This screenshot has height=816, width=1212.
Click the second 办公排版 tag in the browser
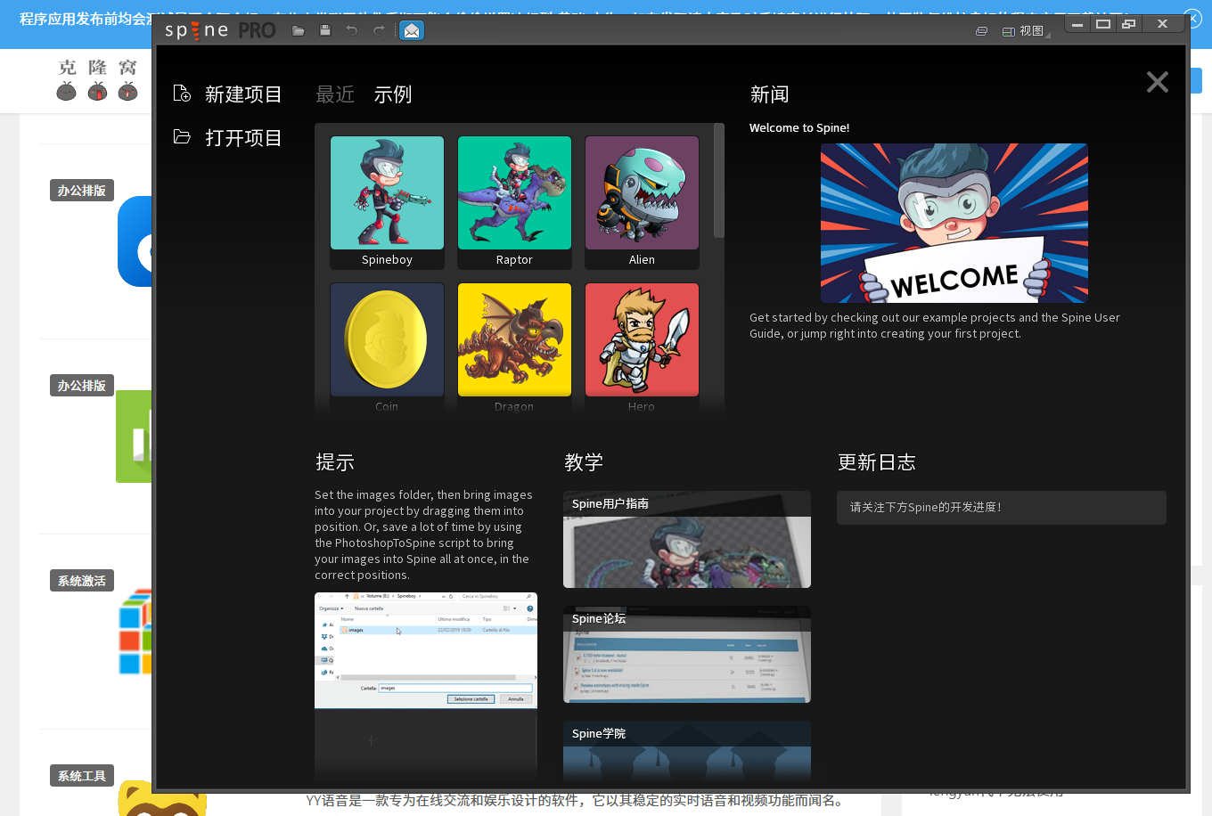[82, 386]
